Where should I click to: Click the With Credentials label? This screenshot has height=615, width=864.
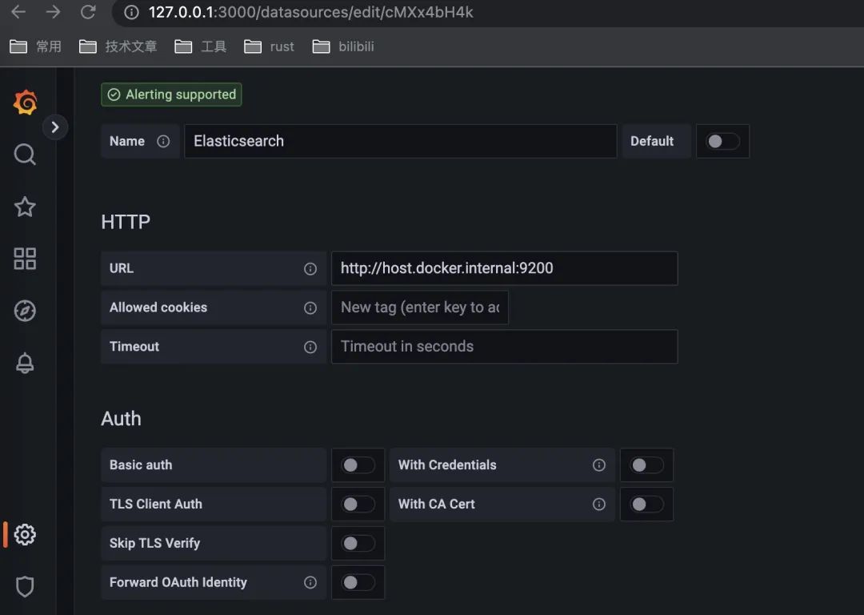[447, 465]
